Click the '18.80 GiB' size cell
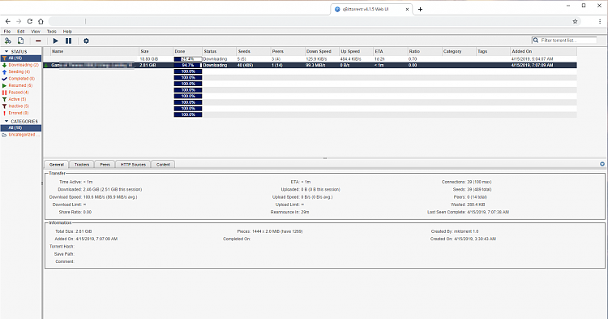 tap(149, 59)
